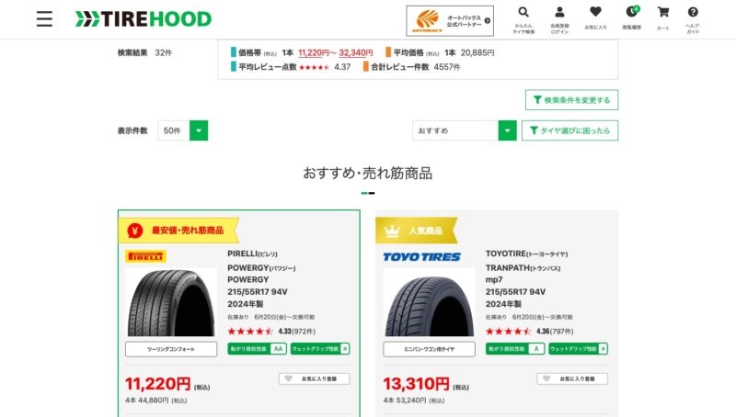Open the shopping cart icon

click(663, 18)
